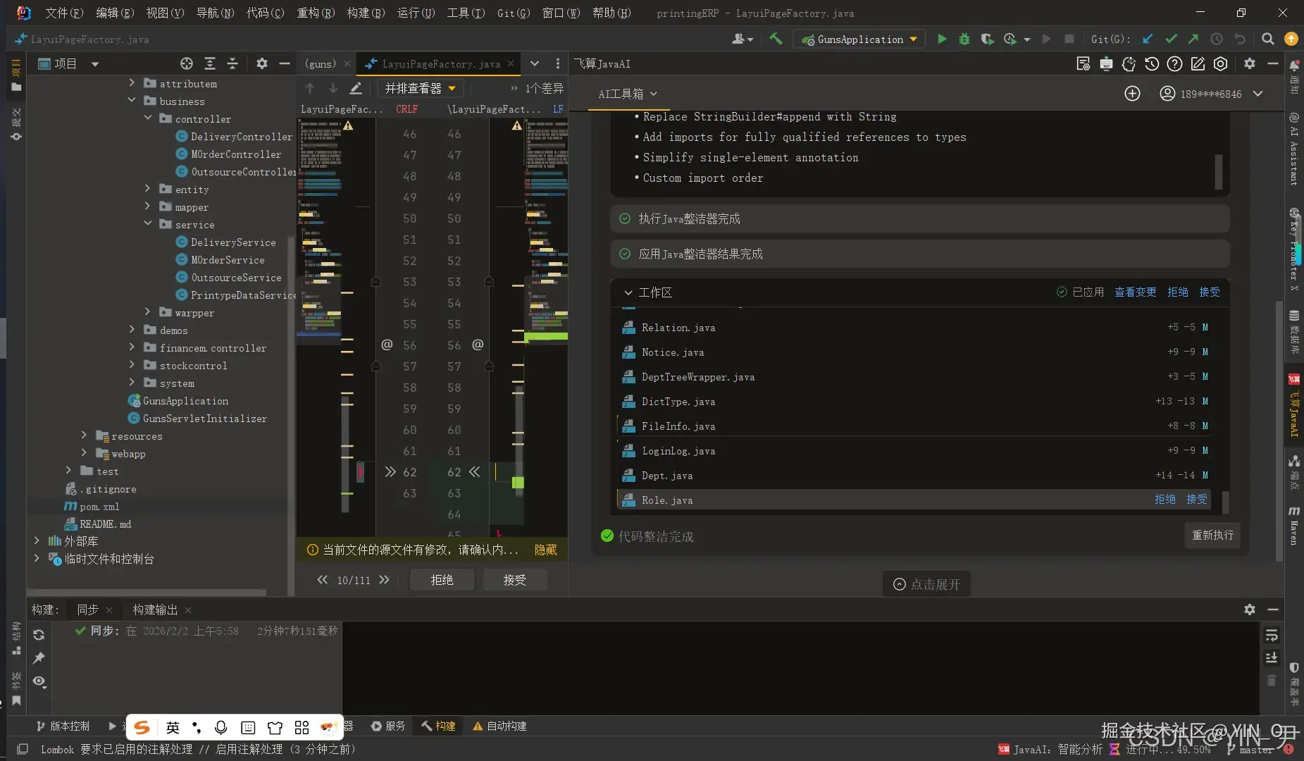Screen dimensions: 1304x761
Task: Update project via the blue Git arrow
Action: click(x=1148, y=39)
